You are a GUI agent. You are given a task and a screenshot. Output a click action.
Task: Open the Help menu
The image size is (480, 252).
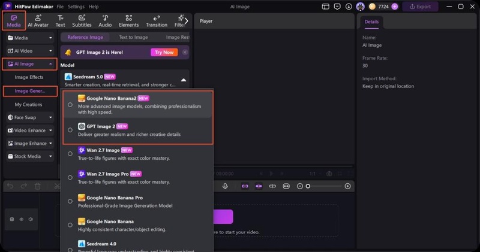(94, 7)
